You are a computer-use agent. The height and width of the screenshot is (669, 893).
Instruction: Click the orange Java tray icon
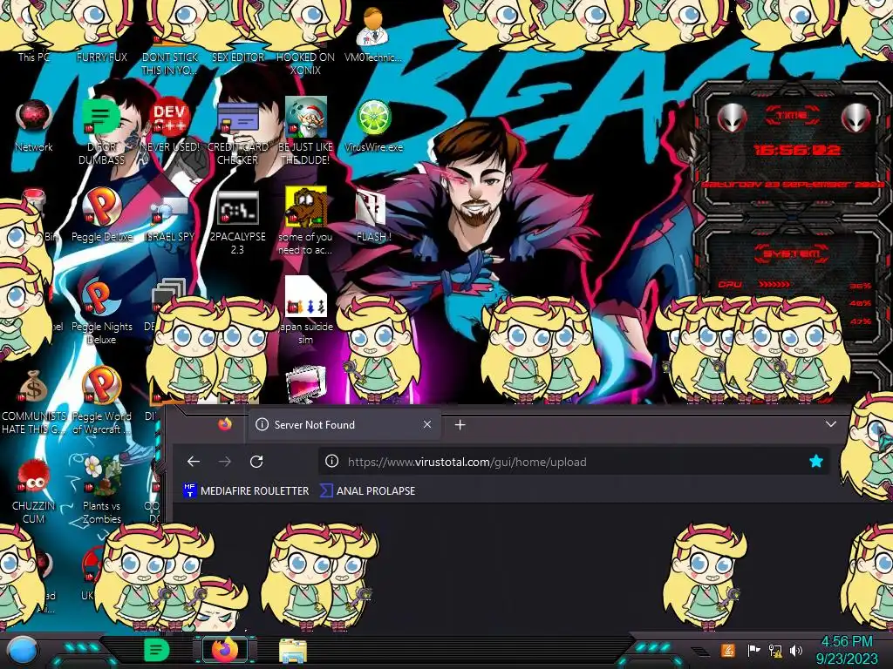728,650
